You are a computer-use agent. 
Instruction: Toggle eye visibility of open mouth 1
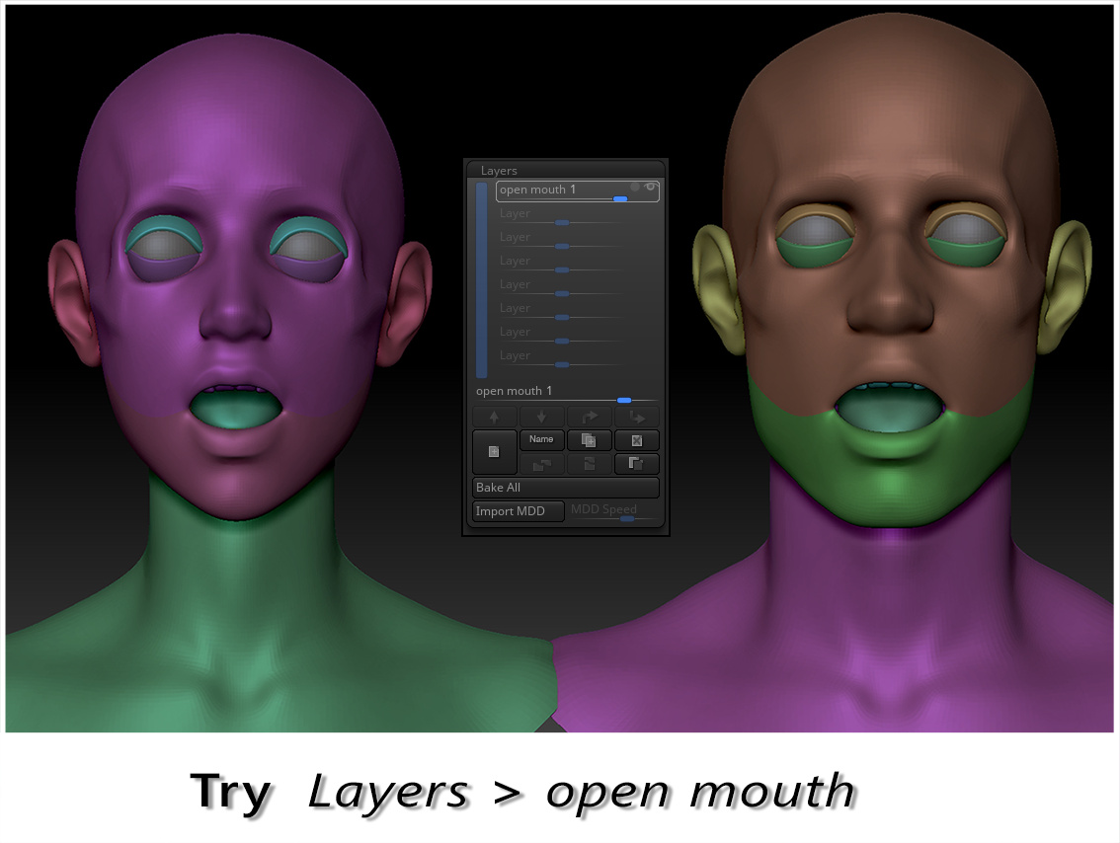650,187
